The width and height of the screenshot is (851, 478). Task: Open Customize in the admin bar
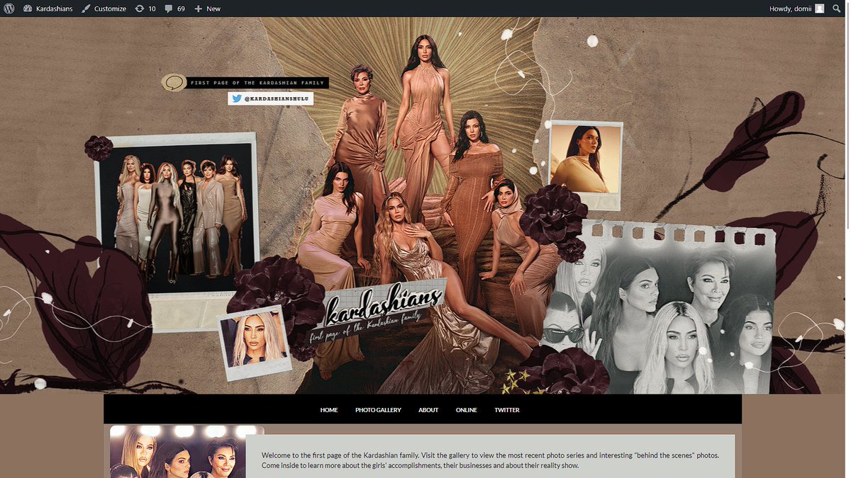[x=104, y=8]
